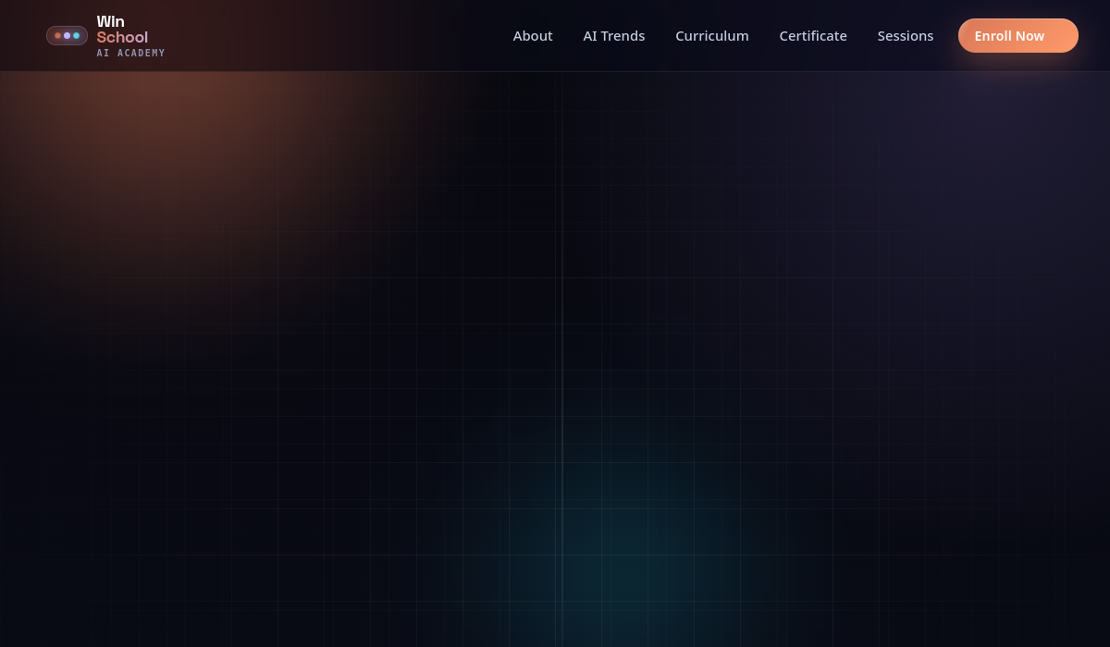Click the three-dot Win School logo icon
Screen dimensions: 1110x647
pyautogui.click(x=67, y=35)
